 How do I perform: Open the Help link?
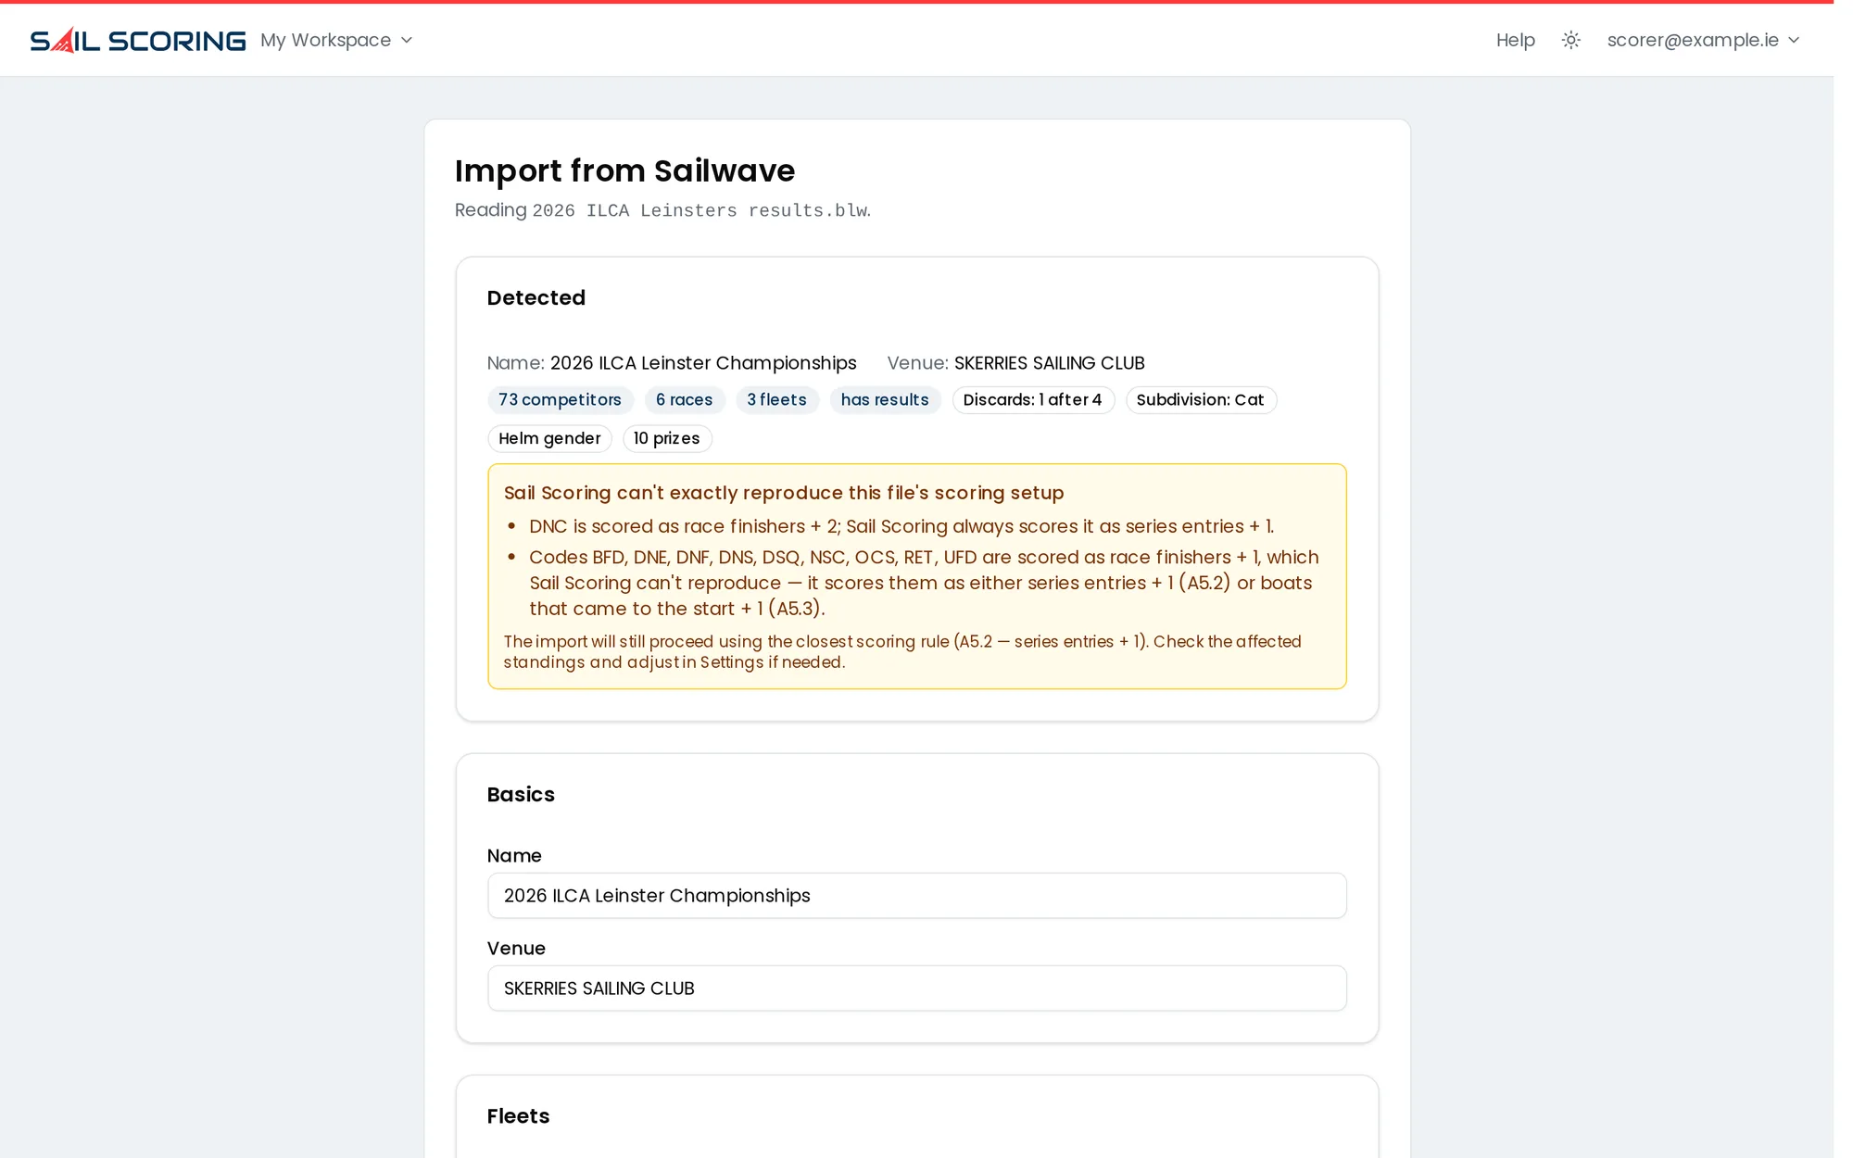(1515, 40)
